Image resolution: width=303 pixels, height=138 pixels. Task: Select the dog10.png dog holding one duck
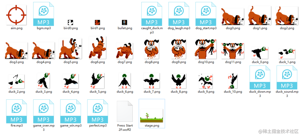206,49
